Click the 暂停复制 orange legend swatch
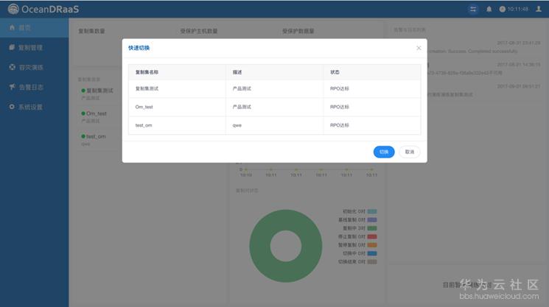Screen dimensions: 549x307 pos(372,244)
